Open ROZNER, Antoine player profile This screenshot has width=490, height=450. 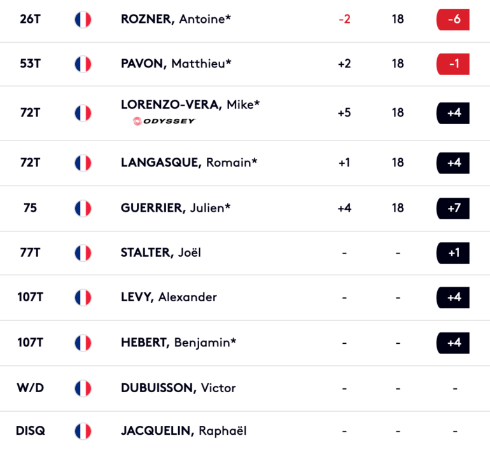click(x=176, y=19)
